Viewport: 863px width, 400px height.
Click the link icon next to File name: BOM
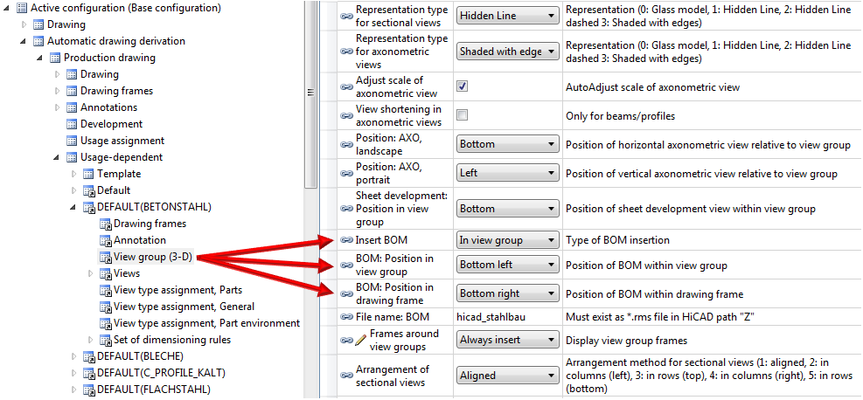click(346, 315)
